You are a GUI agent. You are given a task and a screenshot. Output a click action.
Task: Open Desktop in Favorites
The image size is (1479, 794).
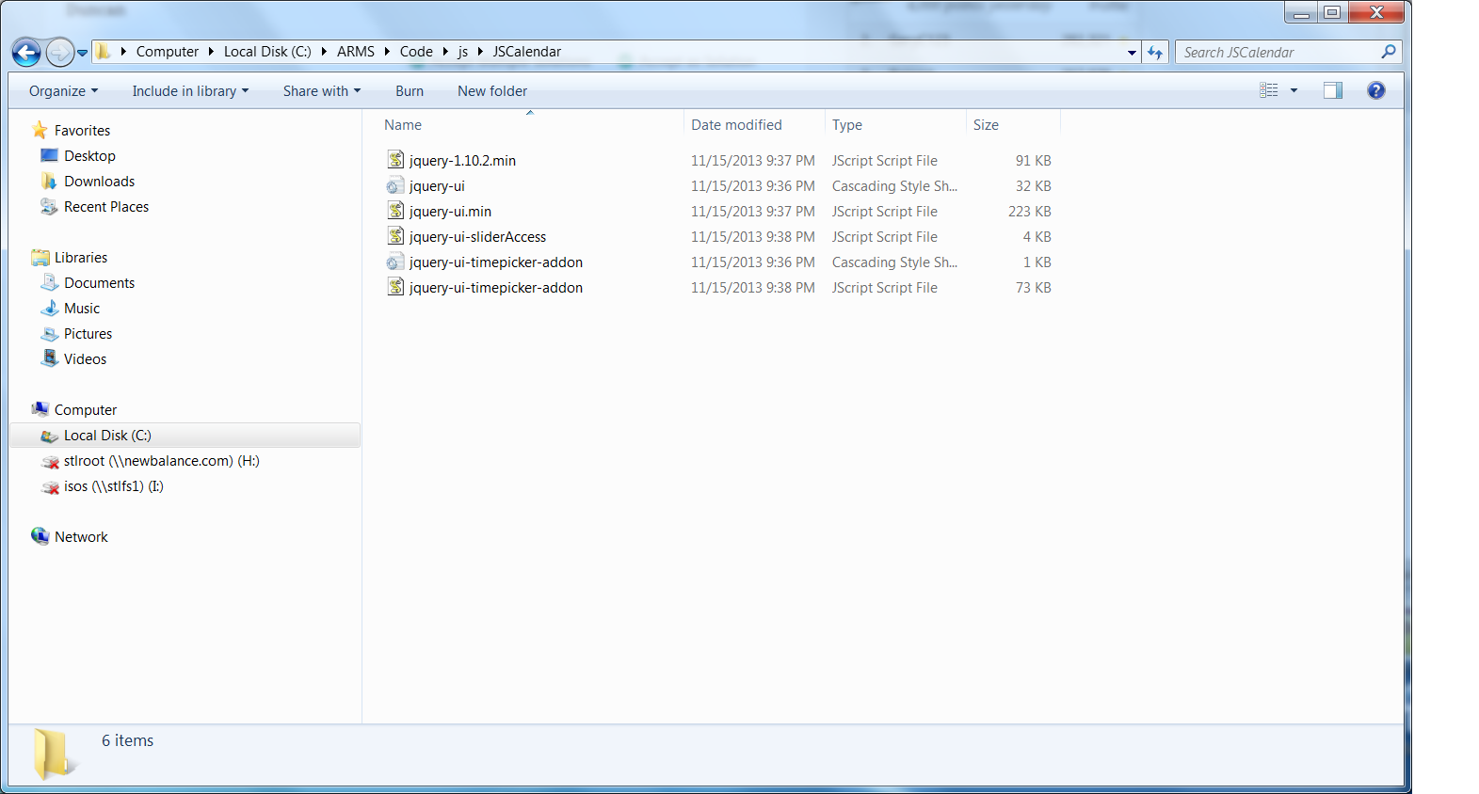click(89, 156)
